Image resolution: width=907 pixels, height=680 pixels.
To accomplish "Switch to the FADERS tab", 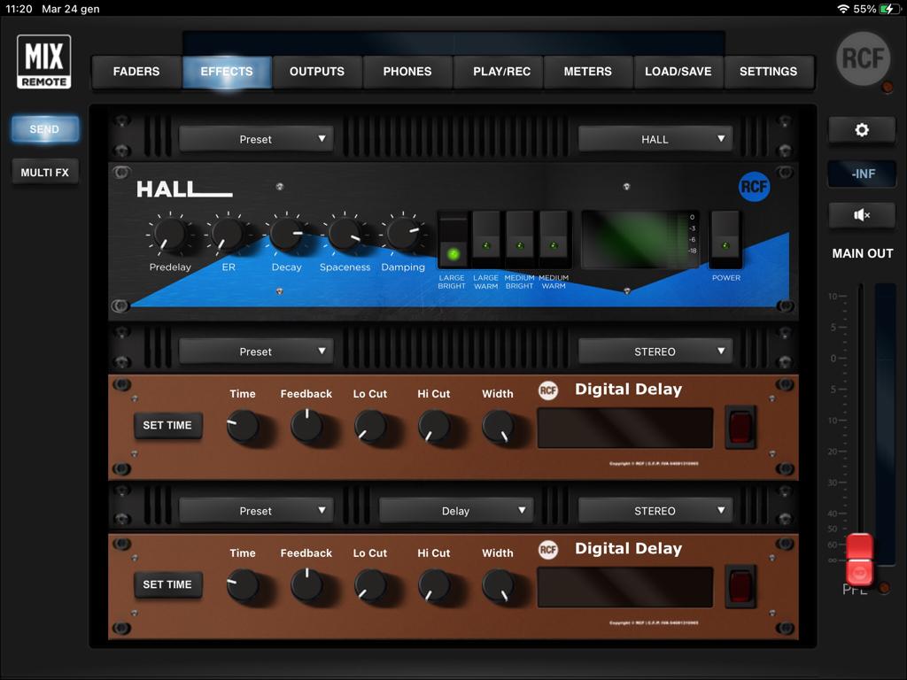I will pos(136,72).
